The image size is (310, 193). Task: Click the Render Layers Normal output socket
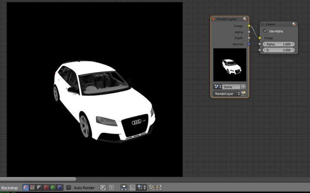click(x=249, y=44)
